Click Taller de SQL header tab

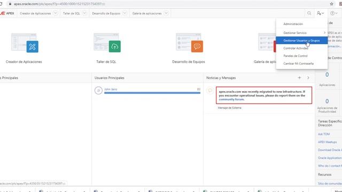pyautogui.click(x=71, y=13)
